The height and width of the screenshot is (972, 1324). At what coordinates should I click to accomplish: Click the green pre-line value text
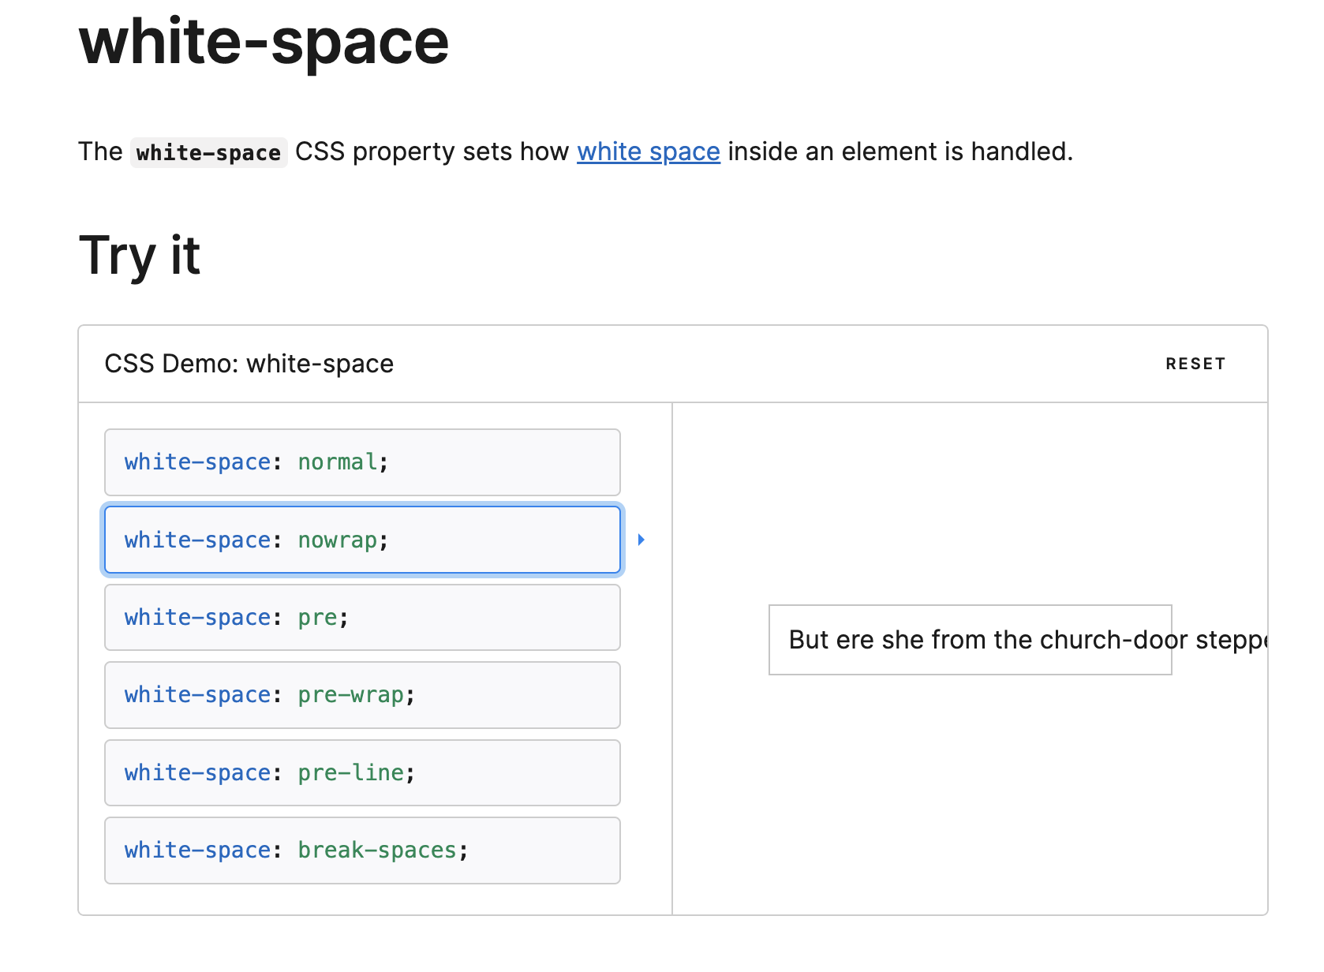click(x=350, y=772)
